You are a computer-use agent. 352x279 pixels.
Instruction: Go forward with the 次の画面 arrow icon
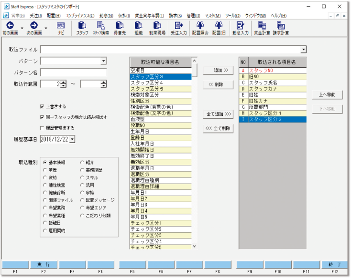pos(34,25)
